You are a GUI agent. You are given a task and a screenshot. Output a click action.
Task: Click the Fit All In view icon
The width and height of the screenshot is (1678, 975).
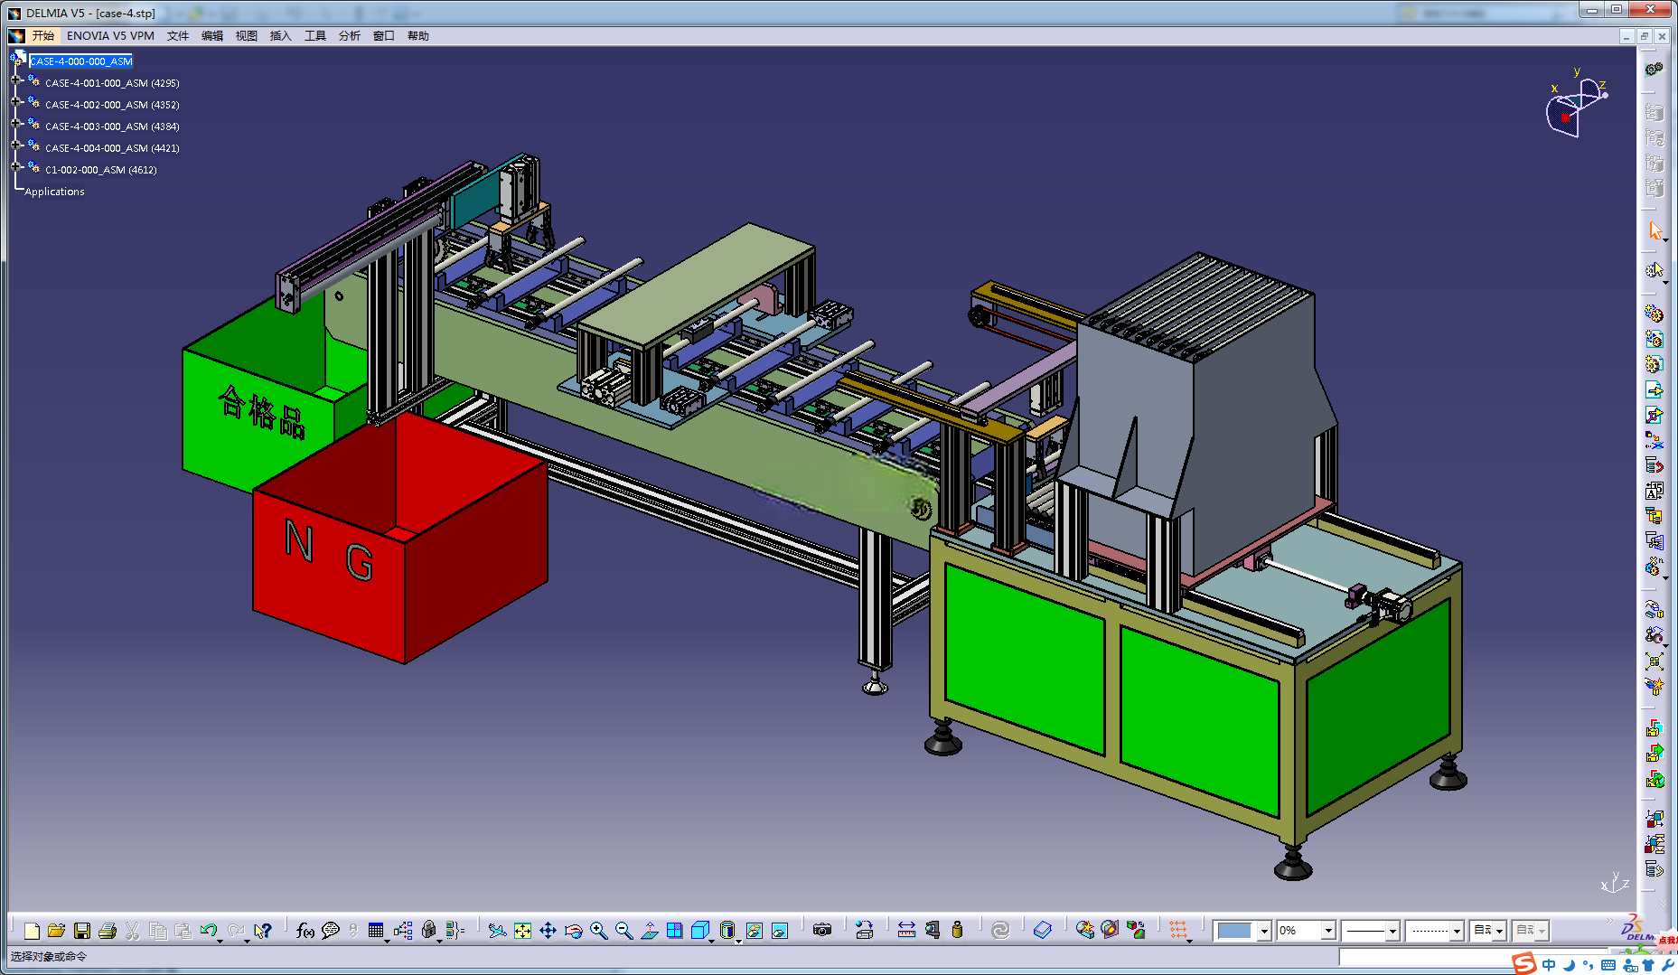tap(522, 930)
